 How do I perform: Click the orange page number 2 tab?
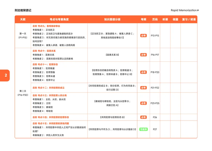[x=5, y=75]
